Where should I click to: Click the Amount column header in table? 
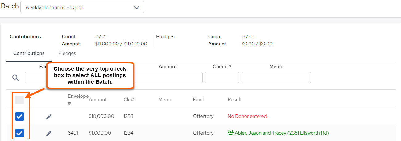coord(98,100)
